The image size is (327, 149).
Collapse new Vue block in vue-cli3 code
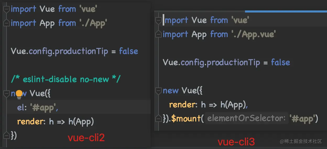click(x=158, y=91)
